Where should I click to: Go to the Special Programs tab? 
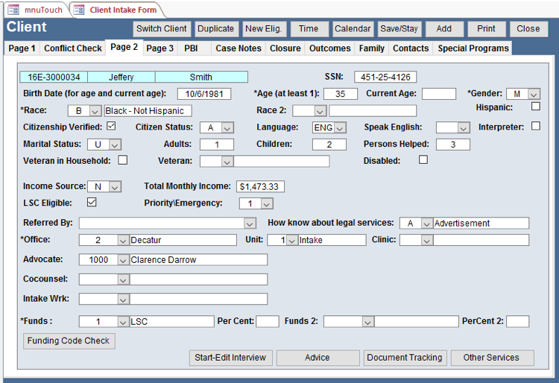[473, 48]
